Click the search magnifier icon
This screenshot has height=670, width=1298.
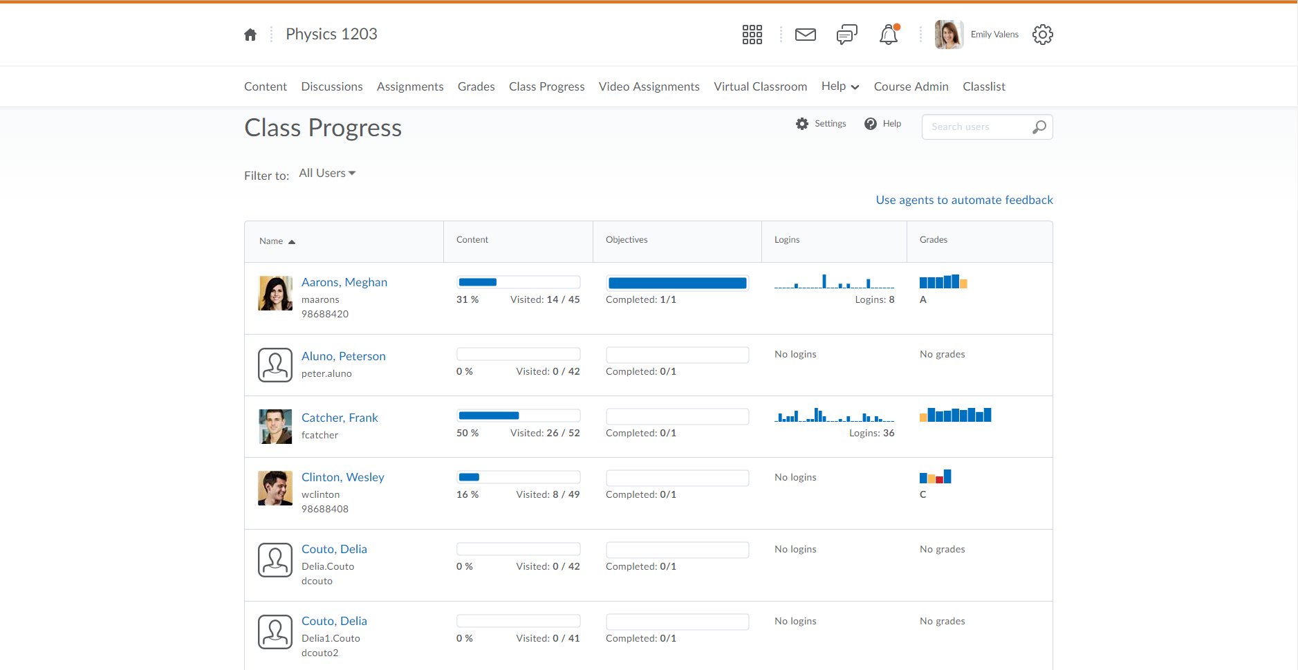tap(1039, 127)
